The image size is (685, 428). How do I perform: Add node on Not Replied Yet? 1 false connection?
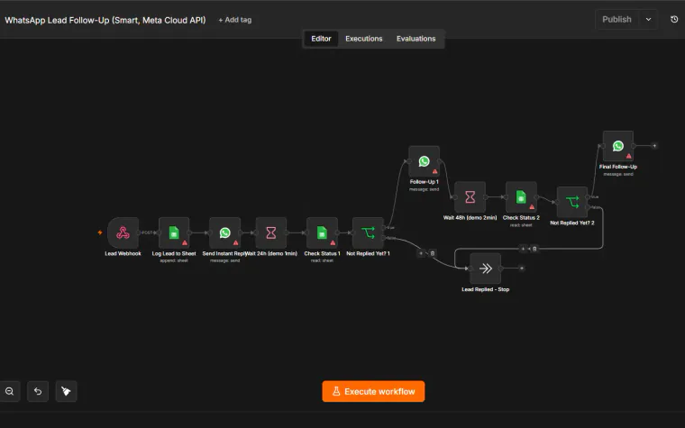421,253
